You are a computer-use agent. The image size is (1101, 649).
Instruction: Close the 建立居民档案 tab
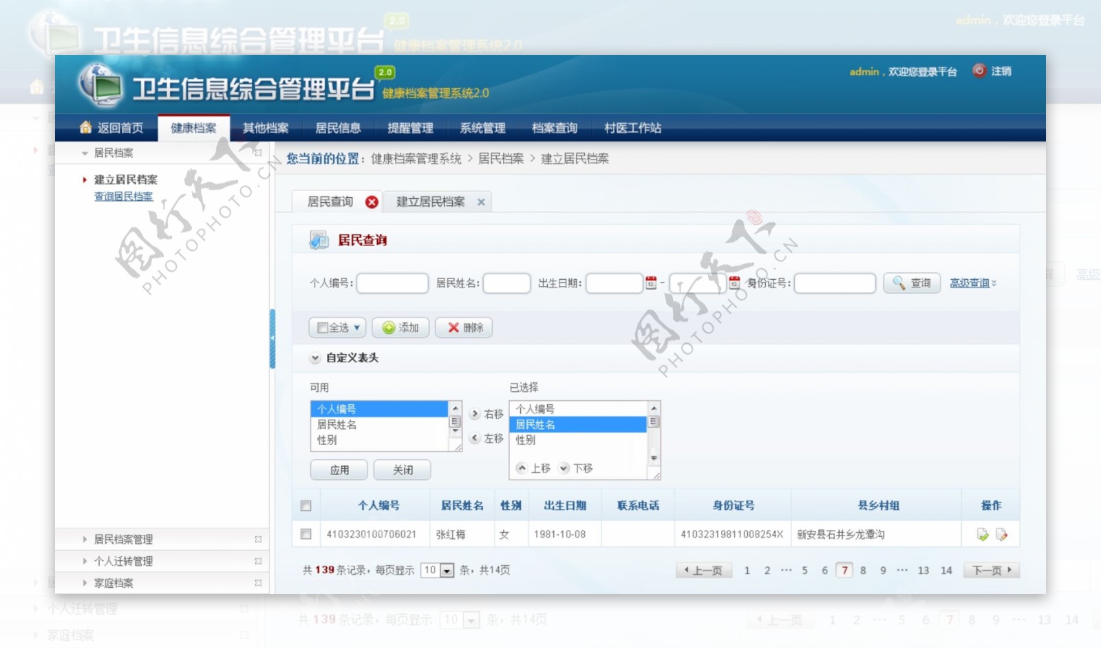point(481,202)
